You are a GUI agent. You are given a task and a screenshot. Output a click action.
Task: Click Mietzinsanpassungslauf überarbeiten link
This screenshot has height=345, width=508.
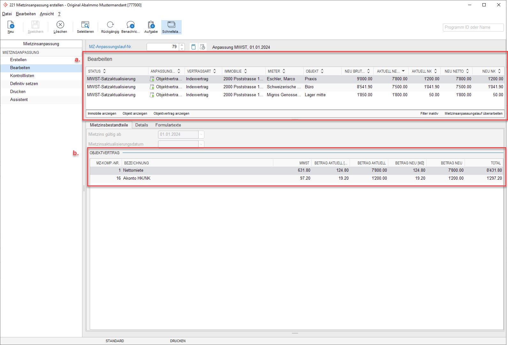click(x=474, y=113)
